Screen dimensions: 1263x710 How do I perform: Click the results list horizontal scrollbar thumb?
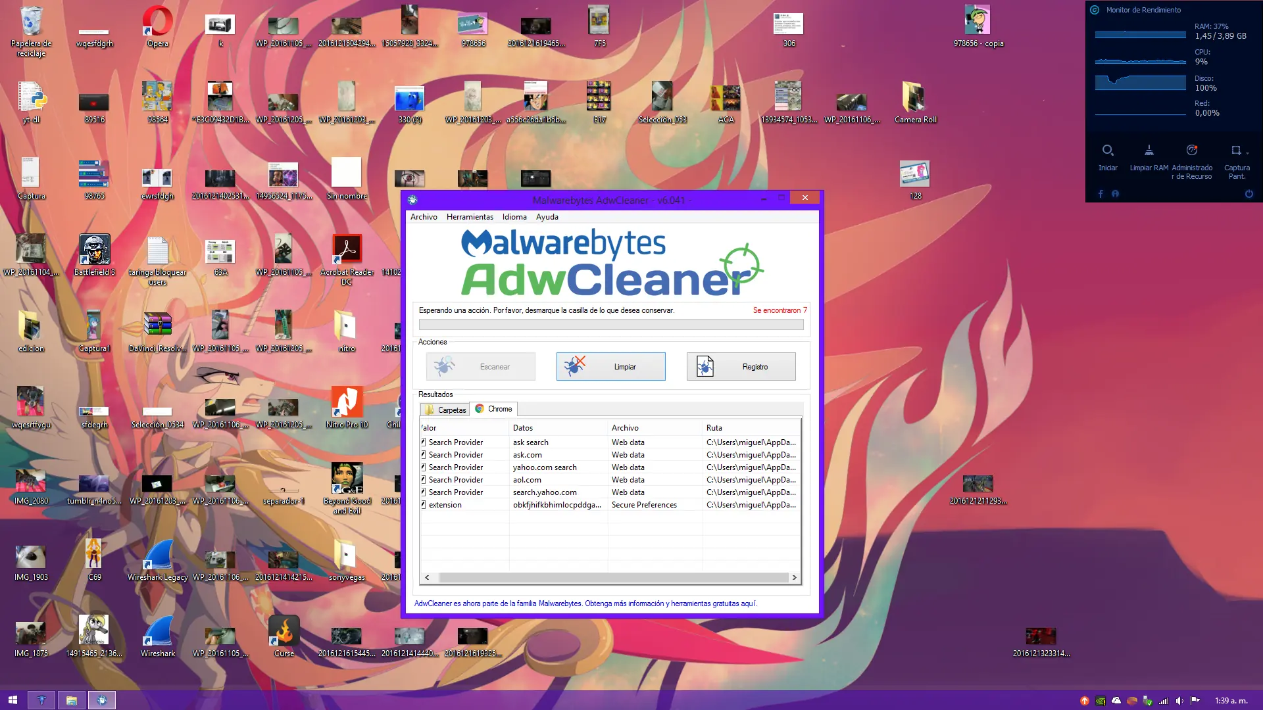pyautogui.click(x=613, y=578)
